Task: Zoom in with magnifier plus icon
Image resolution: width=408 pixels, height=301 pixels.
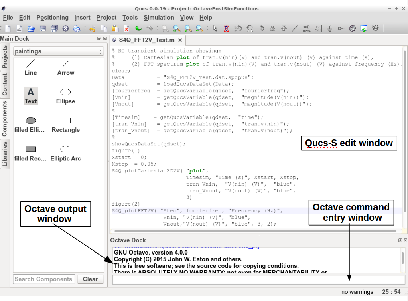Action: coord(188,28)
